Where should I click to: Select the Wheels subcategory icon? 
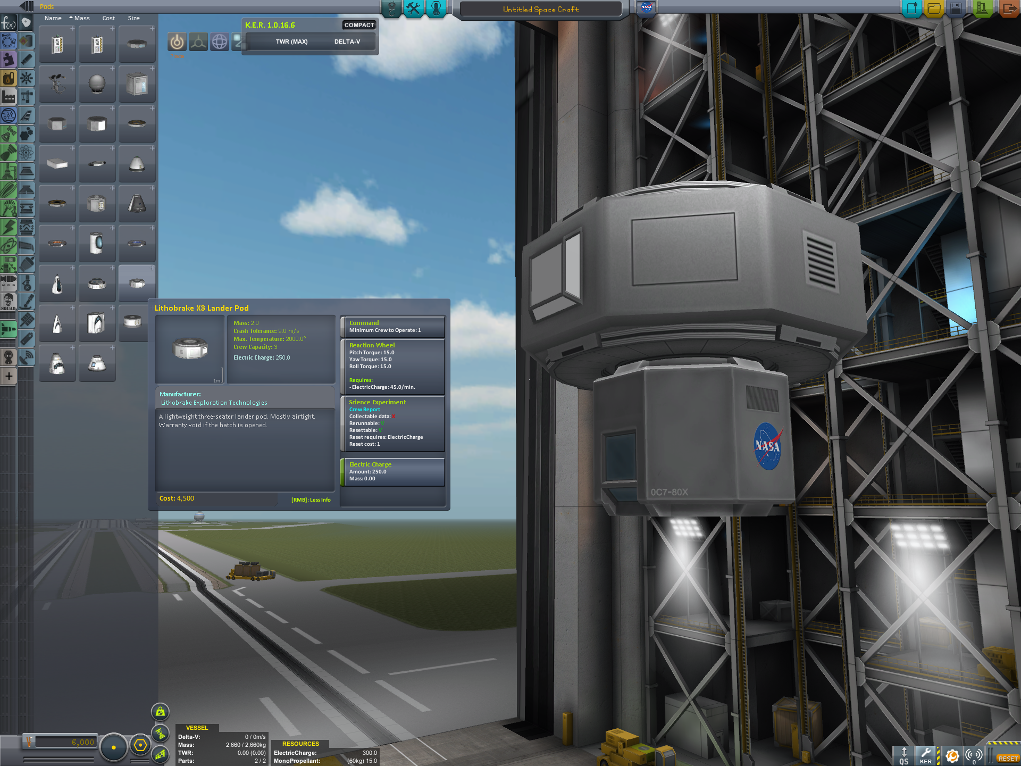tap(26, 283)
